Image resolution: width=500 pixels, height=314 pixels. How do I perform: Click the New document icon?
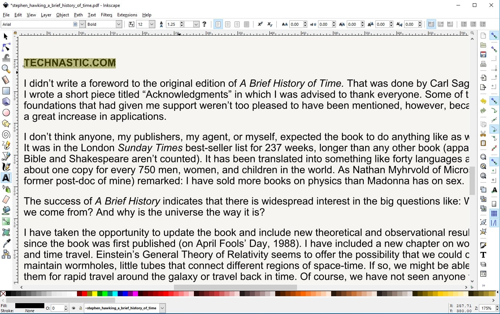(483, 36)
